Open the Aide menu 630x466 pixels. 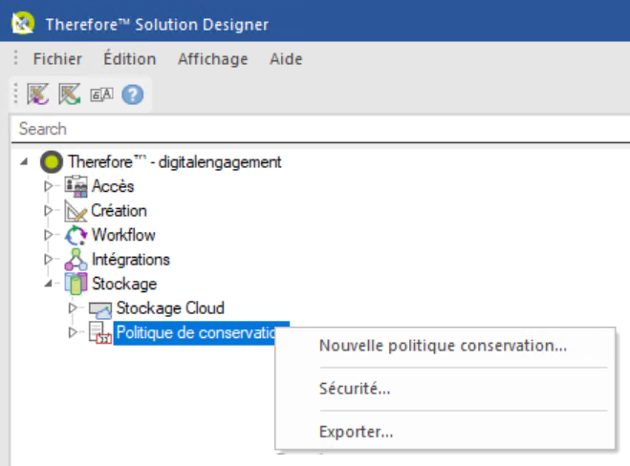coord(286,59)
